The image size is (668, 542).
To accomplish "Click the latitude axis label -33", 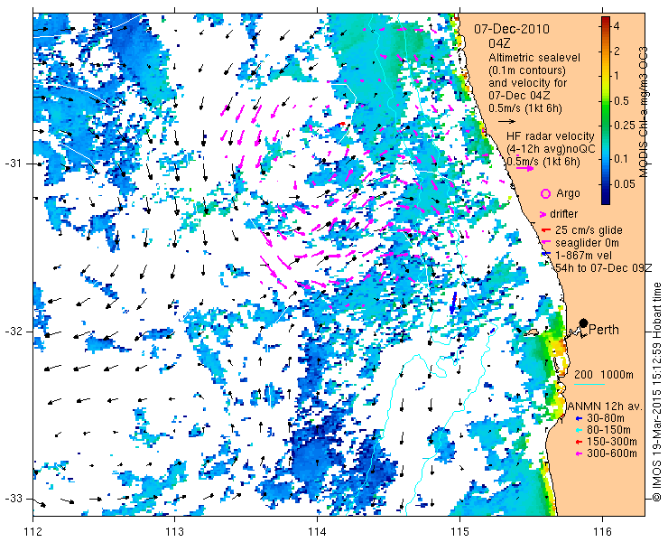I will coord(13,499).
